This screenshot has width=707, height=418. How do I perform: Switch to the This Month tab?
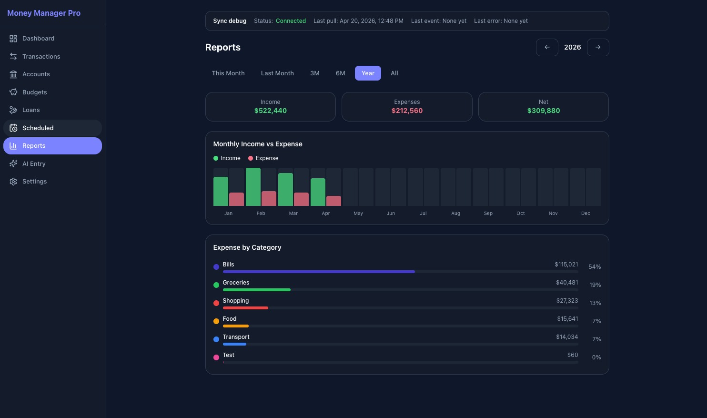point(228,73)
